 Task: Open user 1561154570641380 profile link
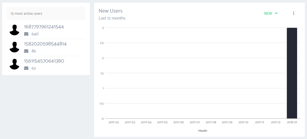(44, 61)
